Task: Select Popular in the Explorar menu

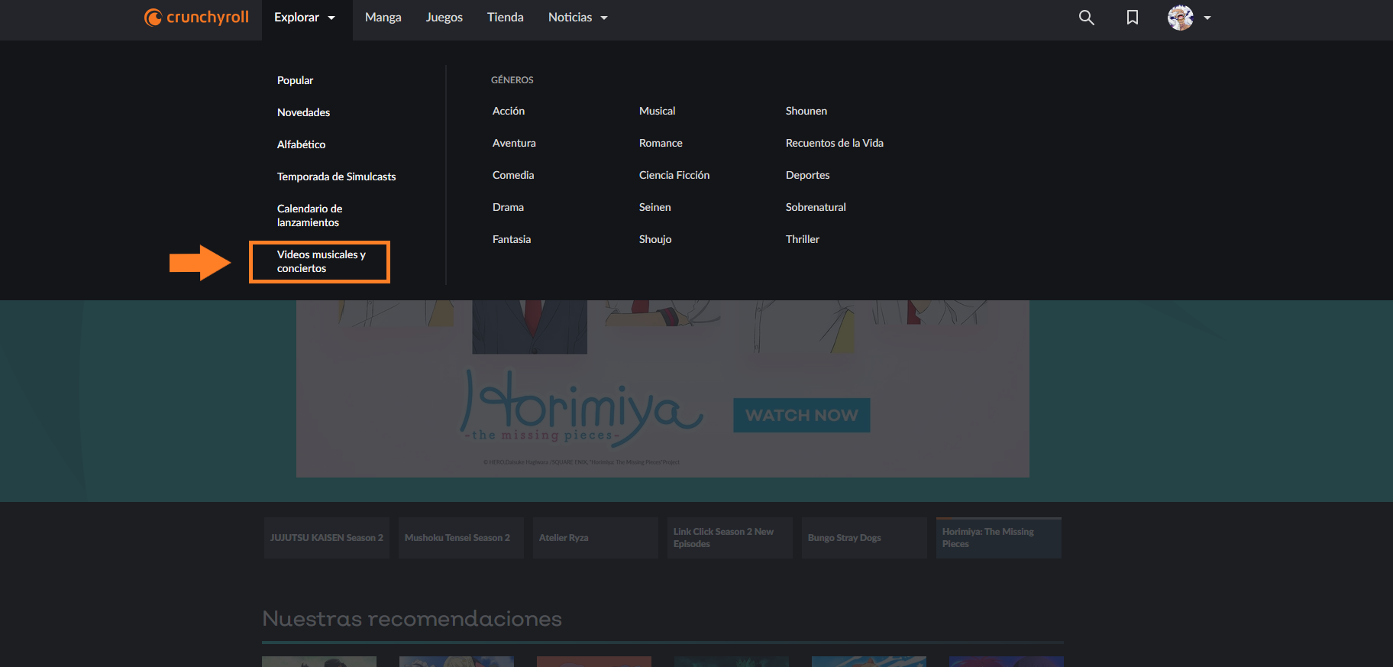Action: tap(295, 80)
